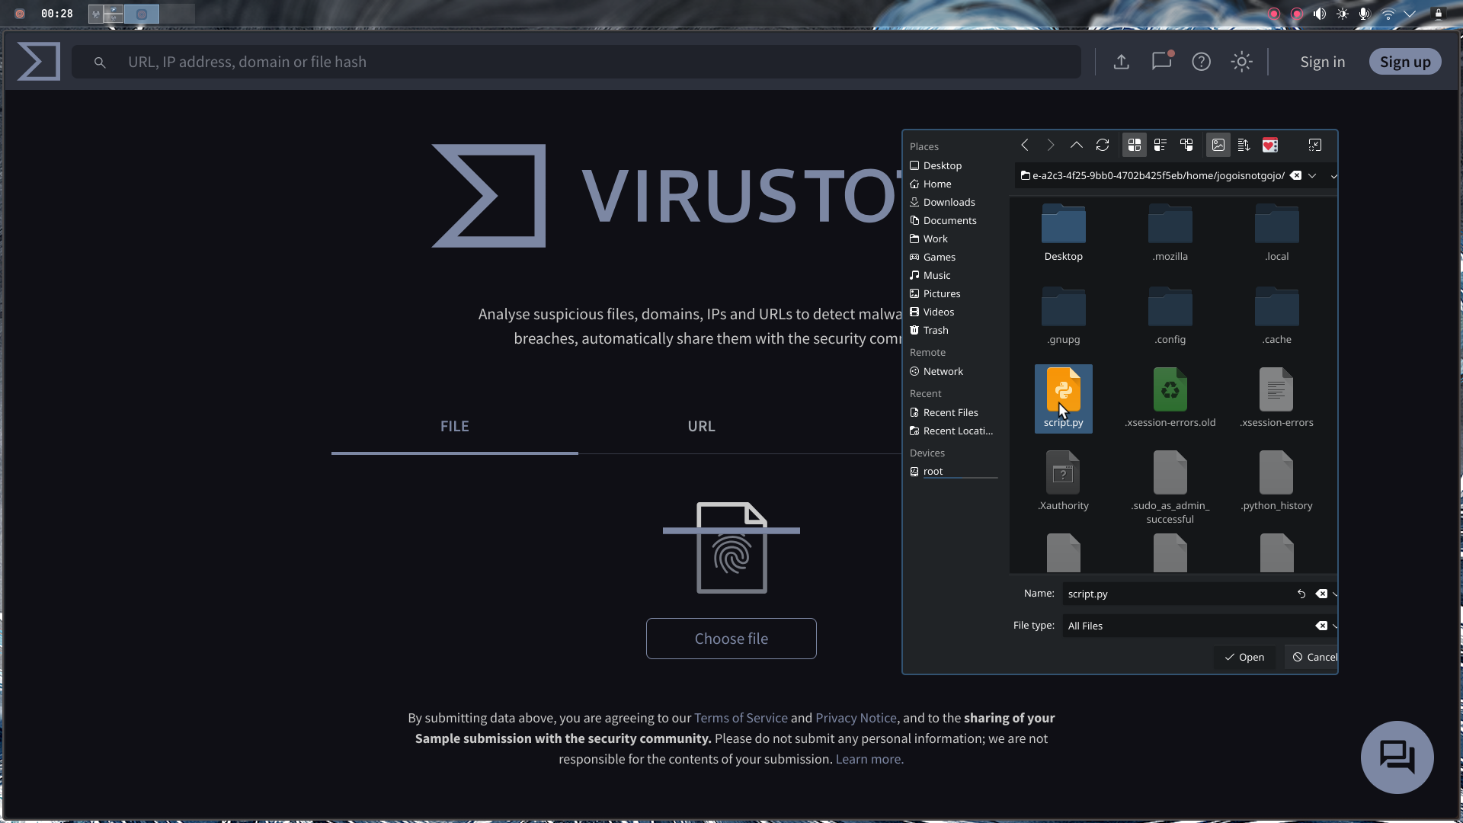The height and width of the screenshot is (823, 1463).
Task: Expand the location path dropdown
Action: point(1312,175)
